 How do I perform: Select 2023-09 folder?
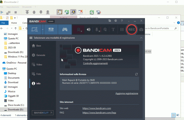[10, 47]
